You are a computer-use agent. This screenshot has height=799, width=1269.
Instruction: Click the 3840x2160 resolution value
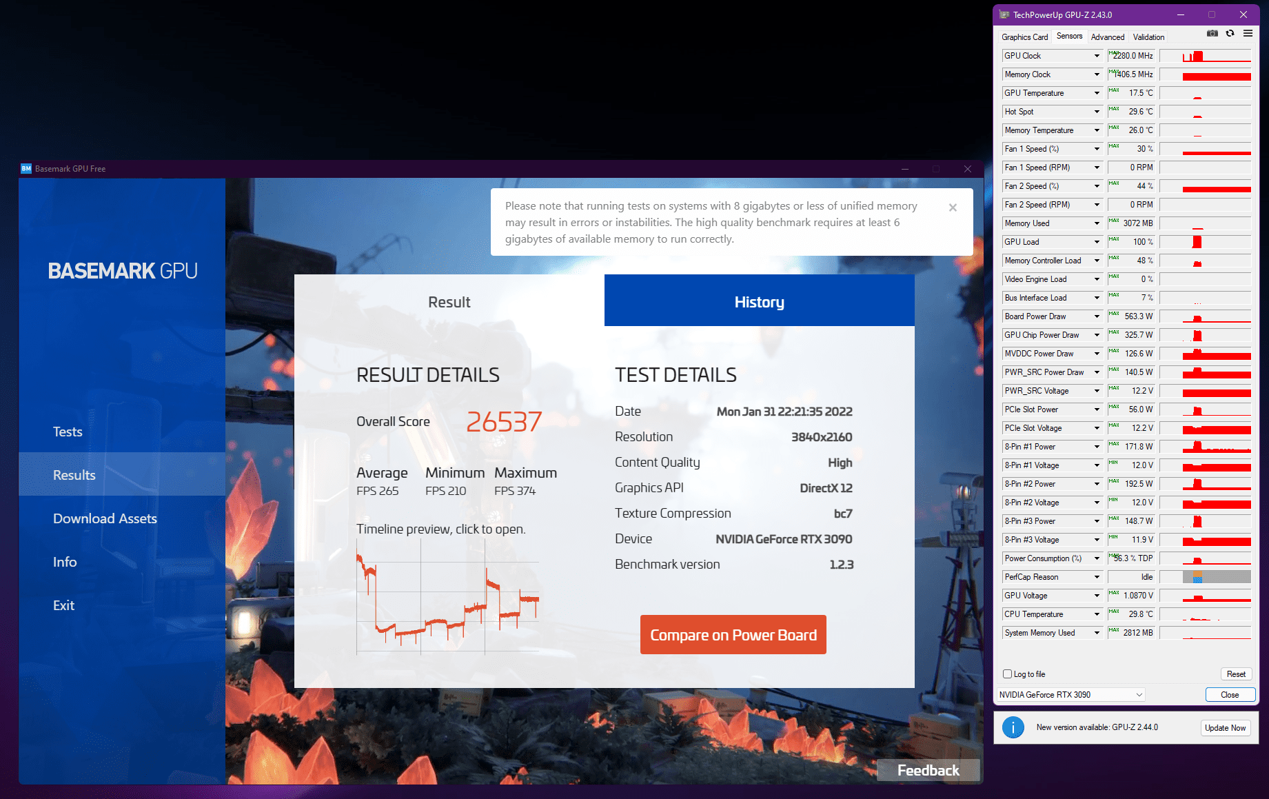(822, 437)
